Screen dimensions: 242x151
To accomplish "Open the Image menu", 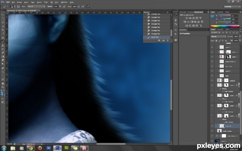I will (x=19, y=2).
